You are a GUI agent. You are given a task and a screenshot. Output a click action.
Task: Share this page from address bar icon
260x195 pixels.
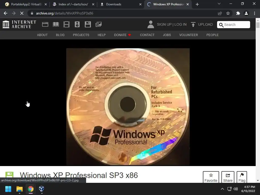(x=220, y=13)
